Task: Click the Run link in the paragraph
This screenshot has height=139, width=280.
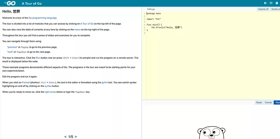Action: 38,58
